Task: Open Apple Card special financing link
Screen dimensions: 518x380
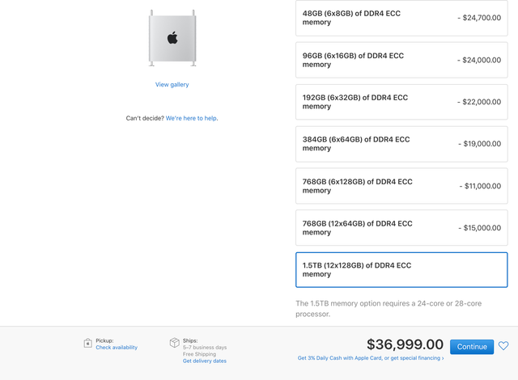Action: click(371, 358)
